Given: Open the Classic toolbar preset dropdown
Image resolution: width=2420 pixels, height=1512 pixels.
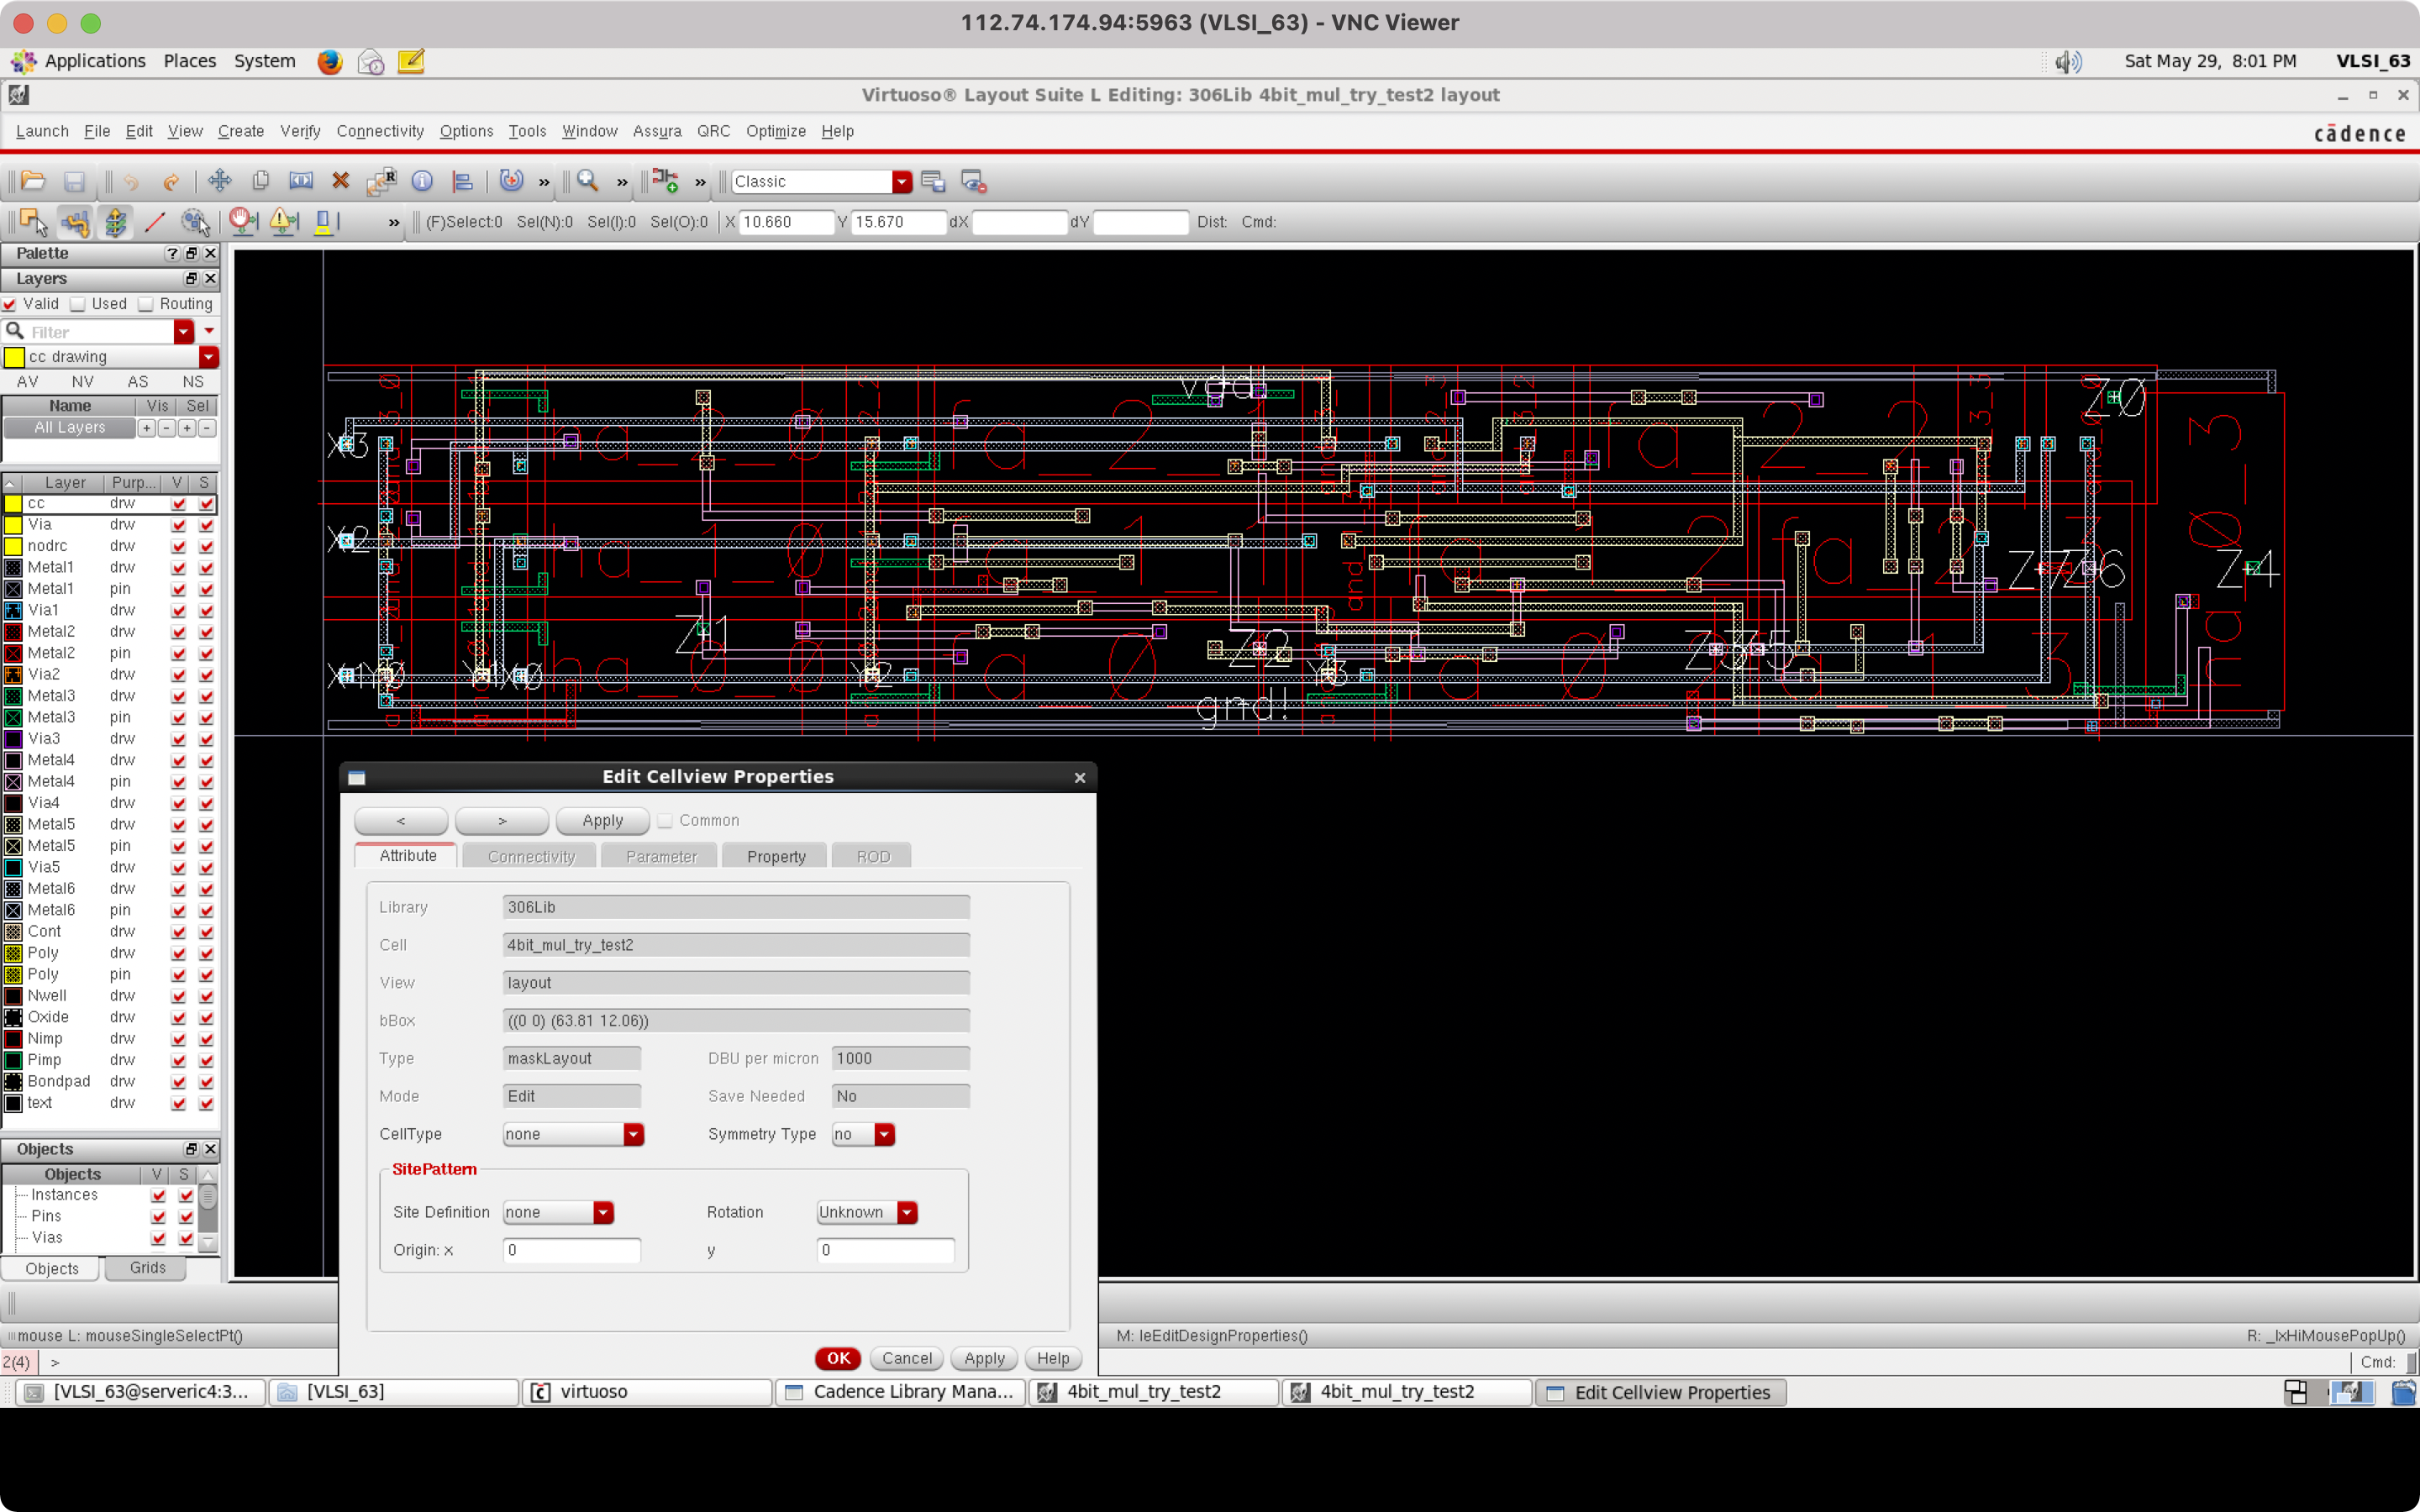Looking at the screenshot, I should 900,181.
